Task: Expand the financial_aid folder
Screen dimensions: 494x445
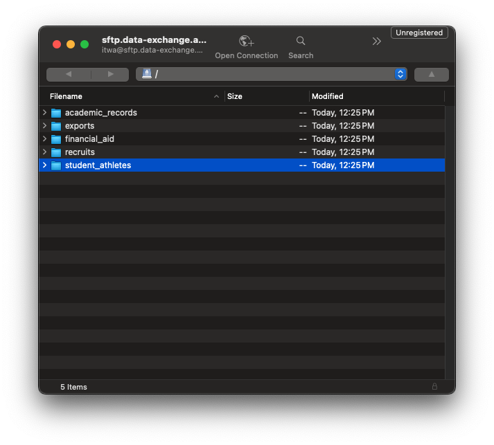Action: click(x=45, y=139)
